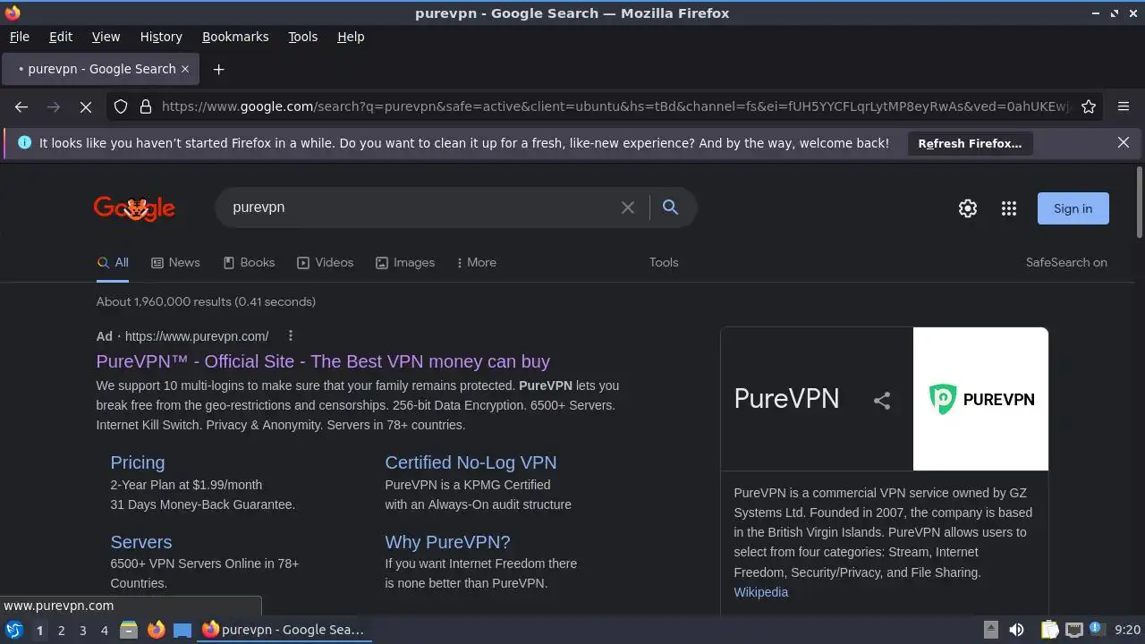Open ad options three-dot menu
The image size is (1145, 644).
pos(291,335)
